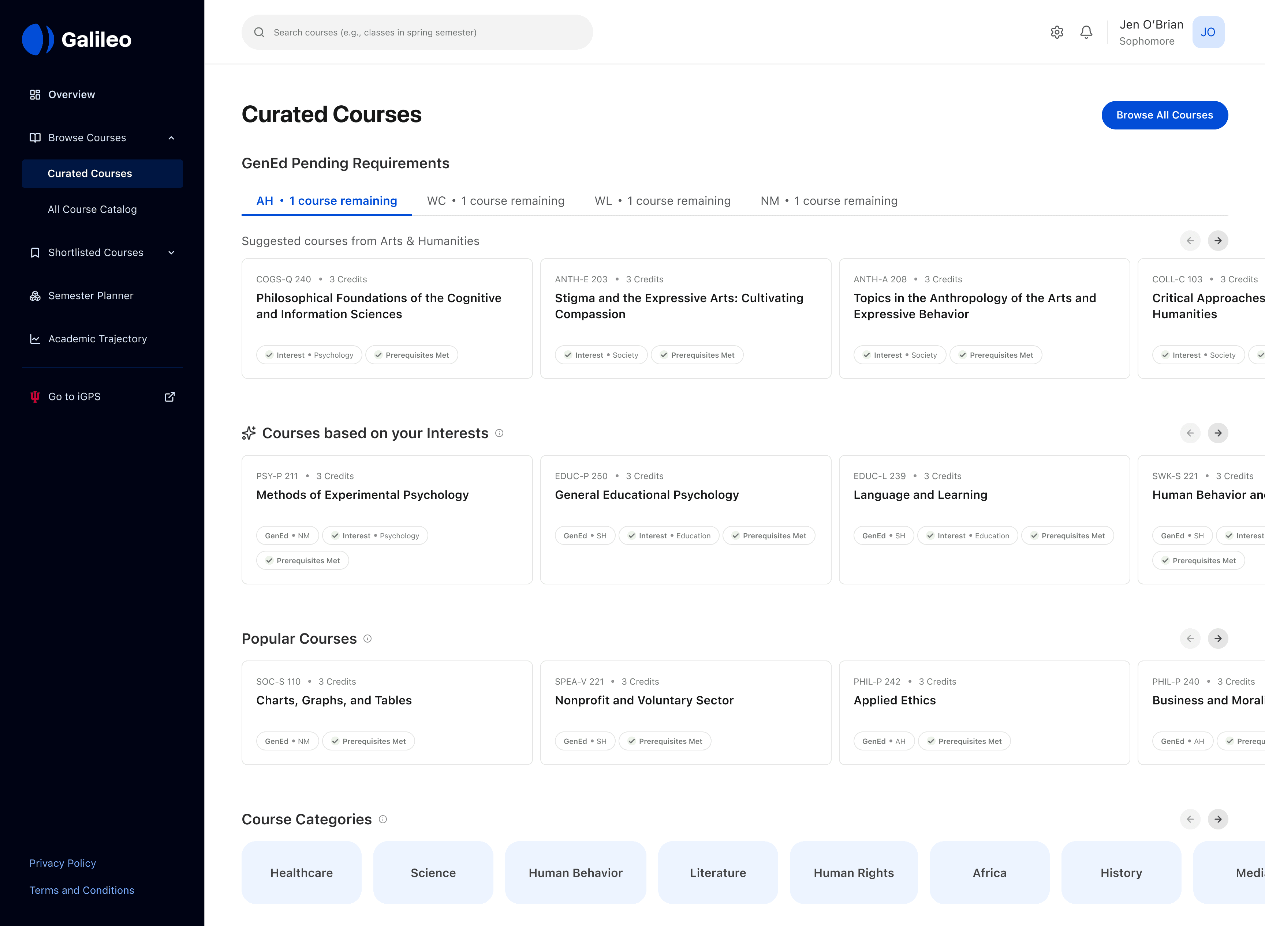Viewport: 1265px width, 926px height.
Task: Click next arrow in Courses based on Interests
Action: (1218, 433)
